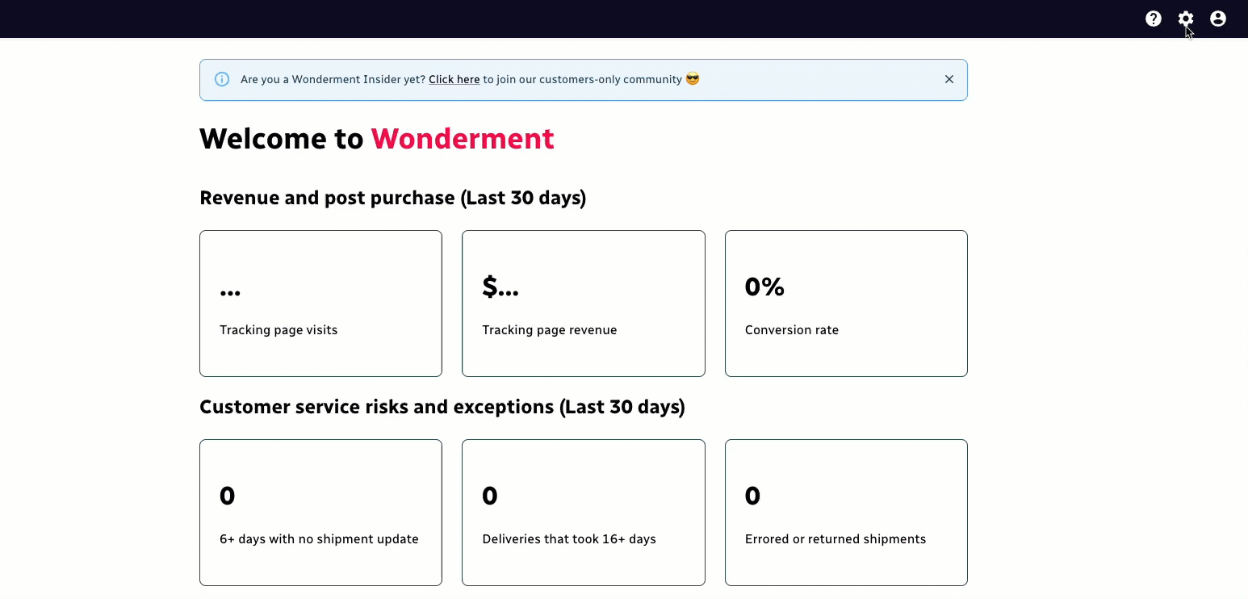The width and height of the screenshot is (1248, 599).
Task: Click the 'Are you a Wonderment Insider yet?' text
Action: pos(333,79)
